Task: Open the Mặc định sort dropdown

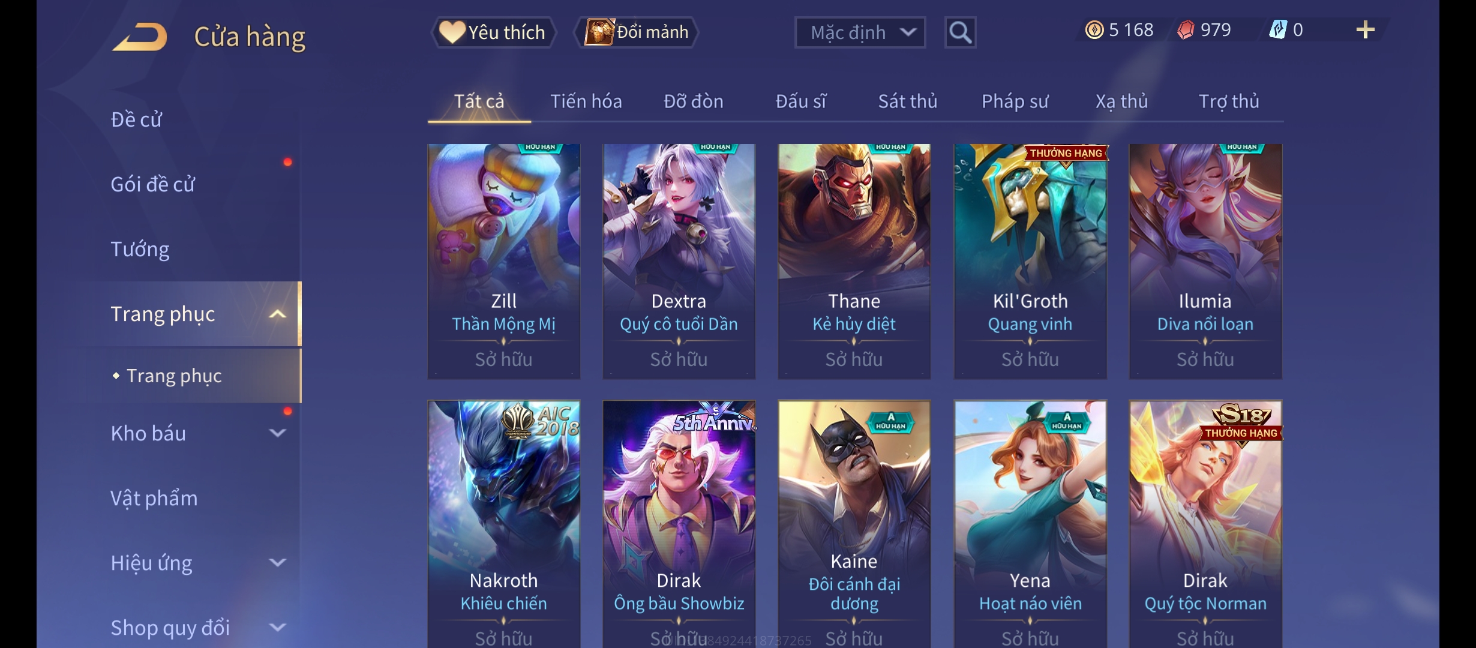Action: point(860,32)
